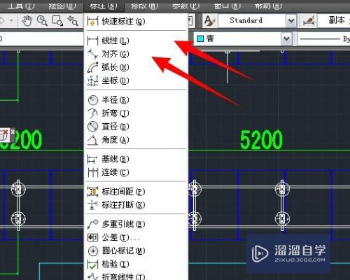Choose Quick Dimension 快速标注 menu entry
350x280 pixels.
[136, 22]
